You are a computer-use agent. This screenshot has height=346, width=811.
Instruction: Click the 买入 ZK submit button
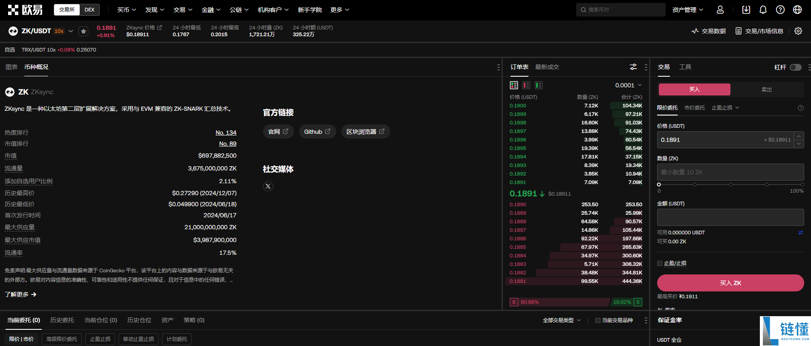[x=730, y=283]
